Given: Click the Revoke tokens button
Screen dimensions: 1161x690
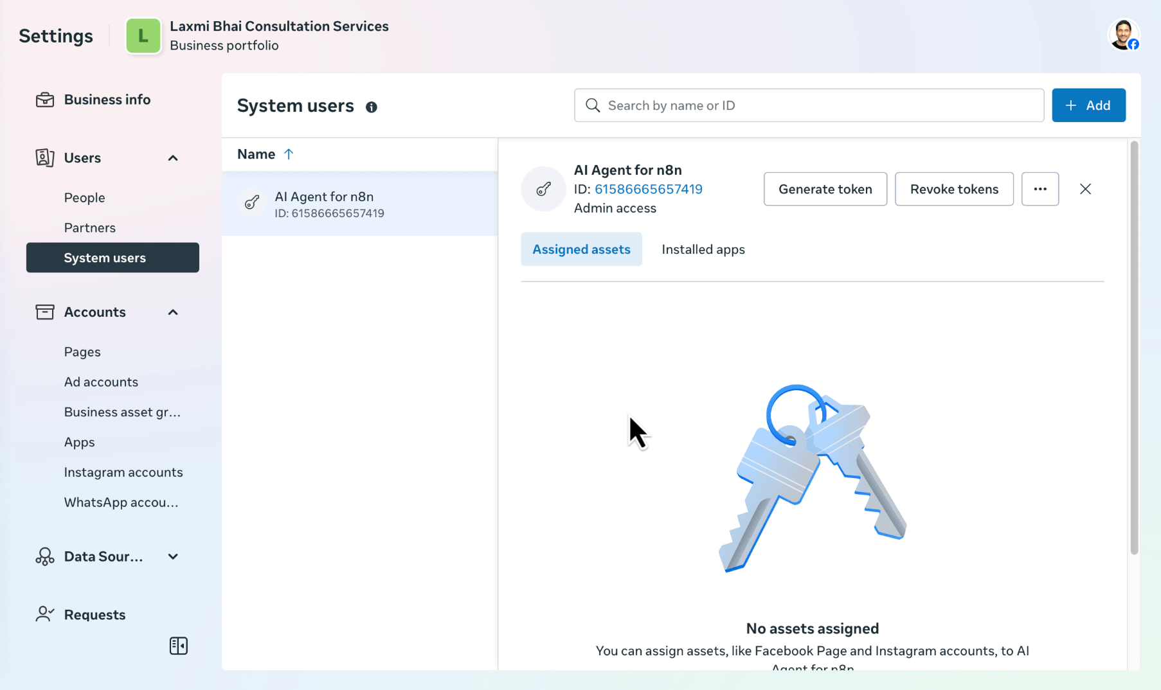Looking at the screenshot, I should tap(954, 189).
